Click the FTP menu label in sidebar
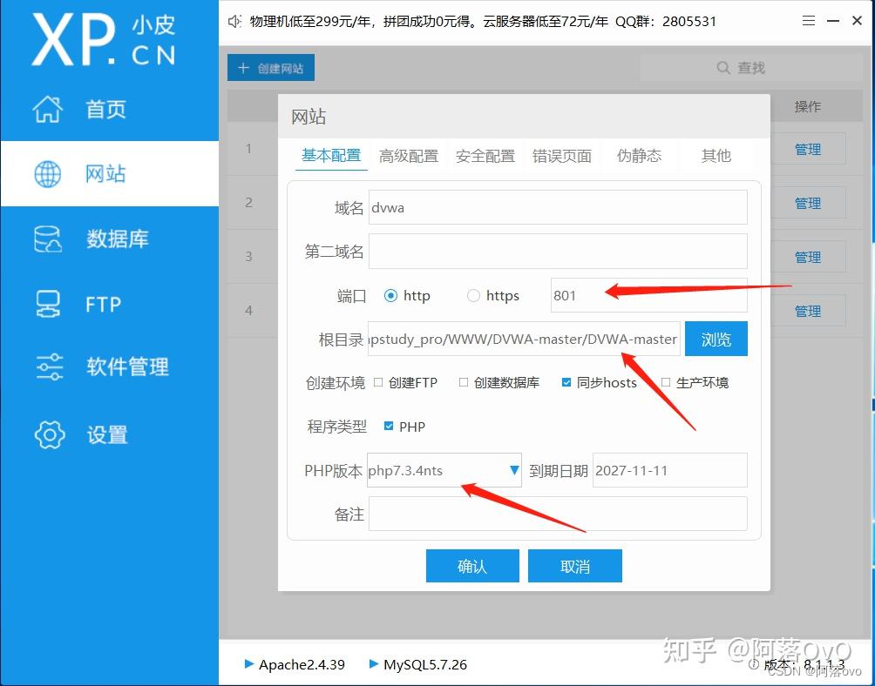875x686 pixels. click(103, 305)
